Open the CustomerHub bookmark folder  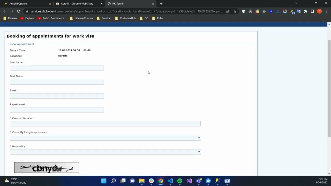pos(125,18)
